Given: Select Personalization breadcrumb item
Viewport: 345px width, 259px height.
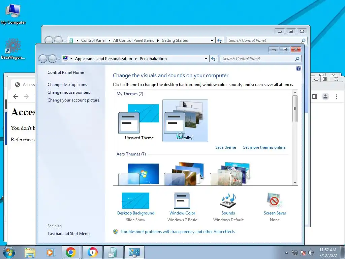Looking at the screenshot, I should [x=153, y=59].
